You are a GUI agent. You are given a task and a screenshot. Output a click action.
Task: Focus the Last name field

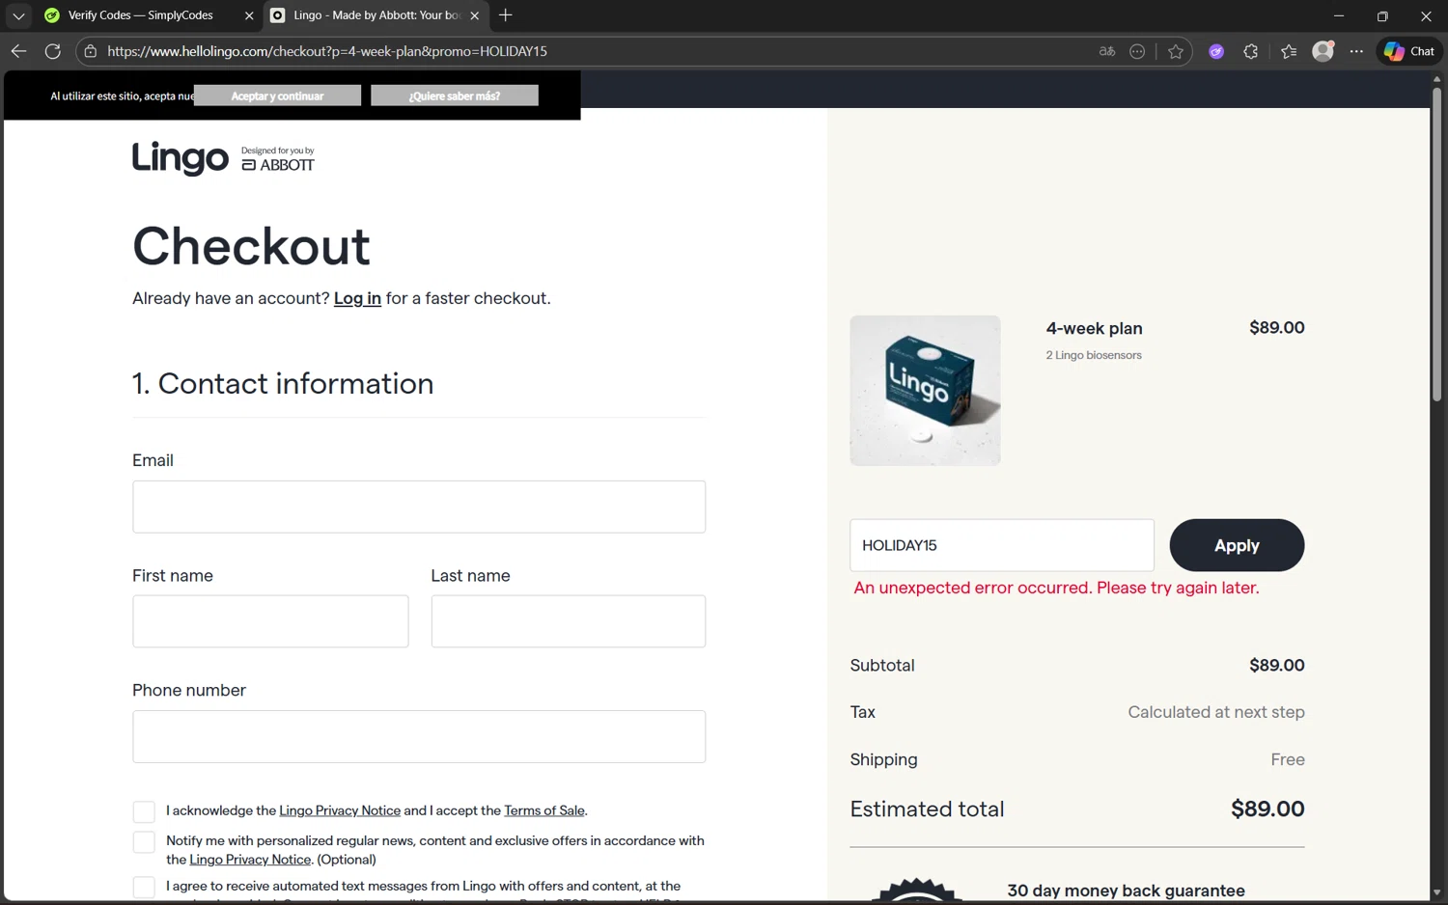point(569,621)
